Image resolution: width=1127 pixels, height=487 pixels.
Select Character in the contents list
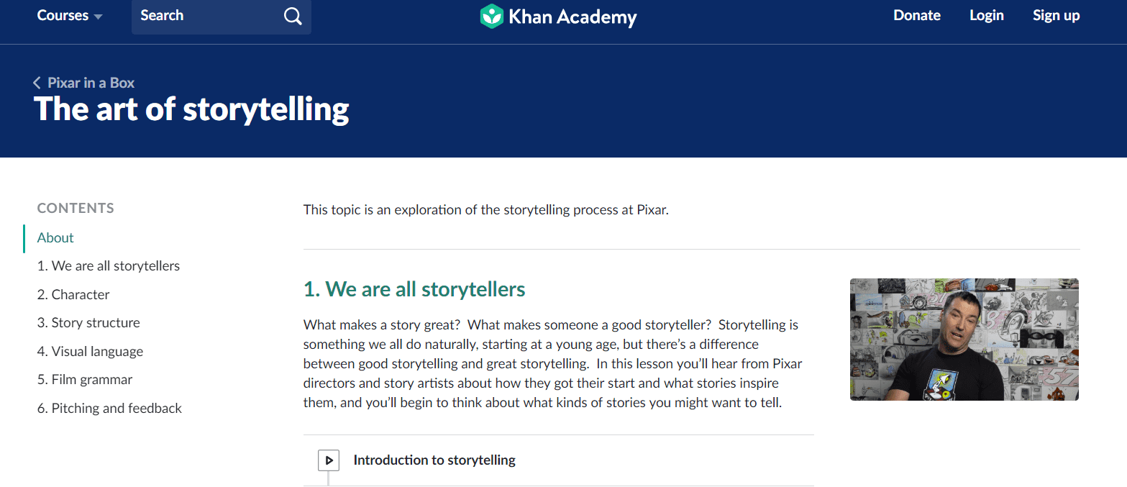(73, 295)
